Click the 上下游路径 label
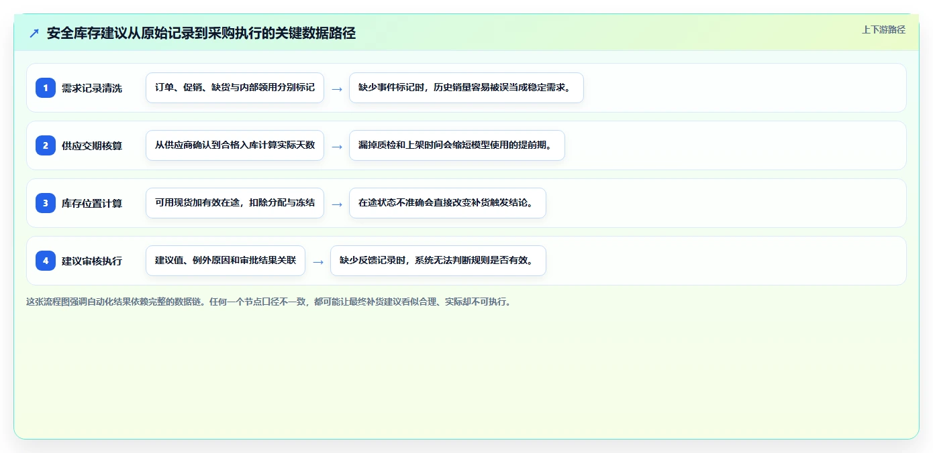Screen dimensions: 933x453 [883, 29]
